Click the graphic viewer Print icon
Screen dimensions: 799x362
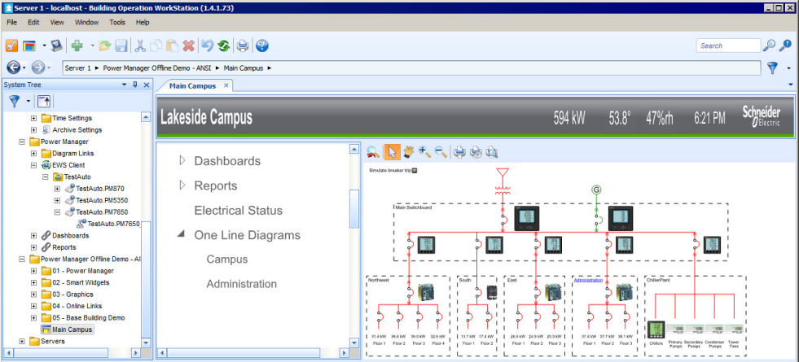click(459, 151)
